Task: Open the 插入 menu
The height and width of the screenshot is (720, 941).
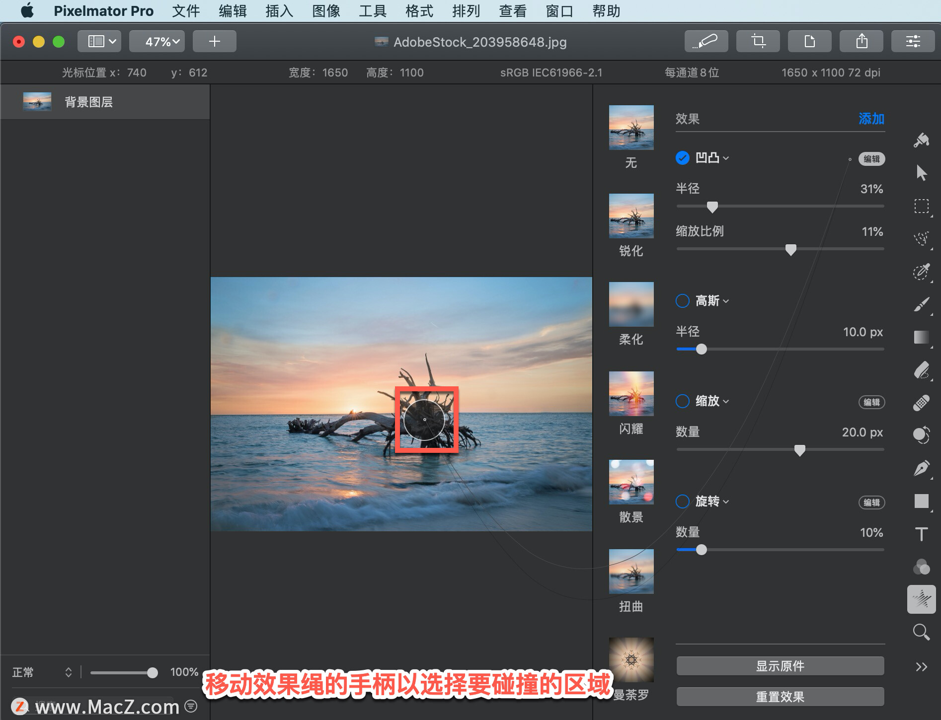Action: click(279, 11)
